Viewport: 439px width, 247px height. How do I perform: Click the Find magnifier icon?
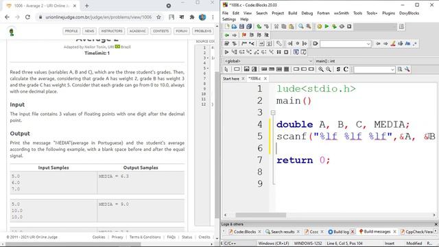(301, 26)
